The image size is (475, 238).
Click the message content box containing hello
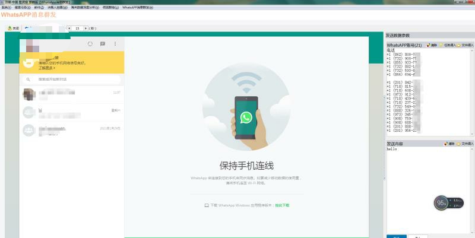429,190
